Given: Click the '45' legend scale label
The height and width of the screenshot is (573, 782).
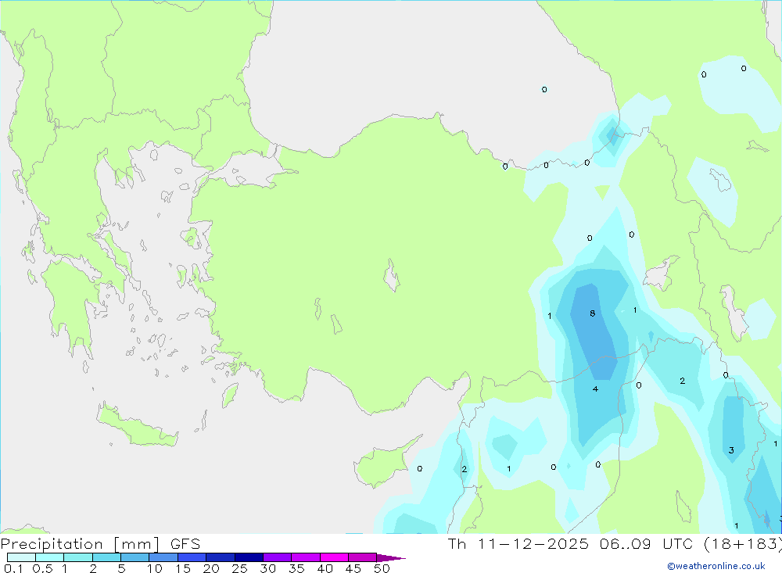Looking at the screenshot, I should pyautogui.click(x=353, y=568).
